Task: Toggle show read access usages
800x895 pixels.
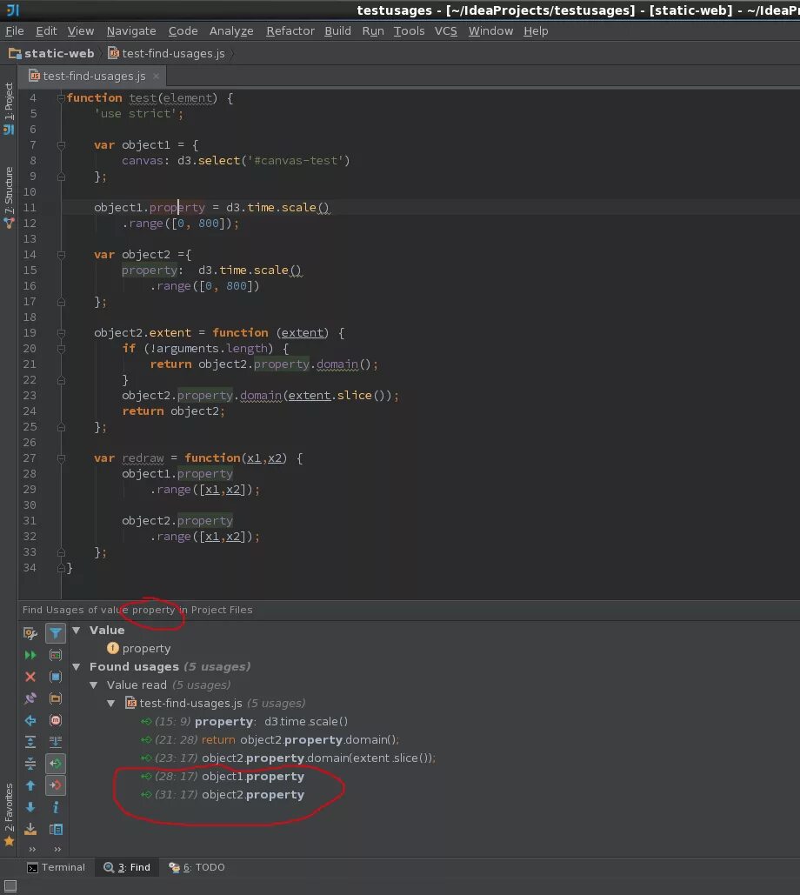Action: 56,764
